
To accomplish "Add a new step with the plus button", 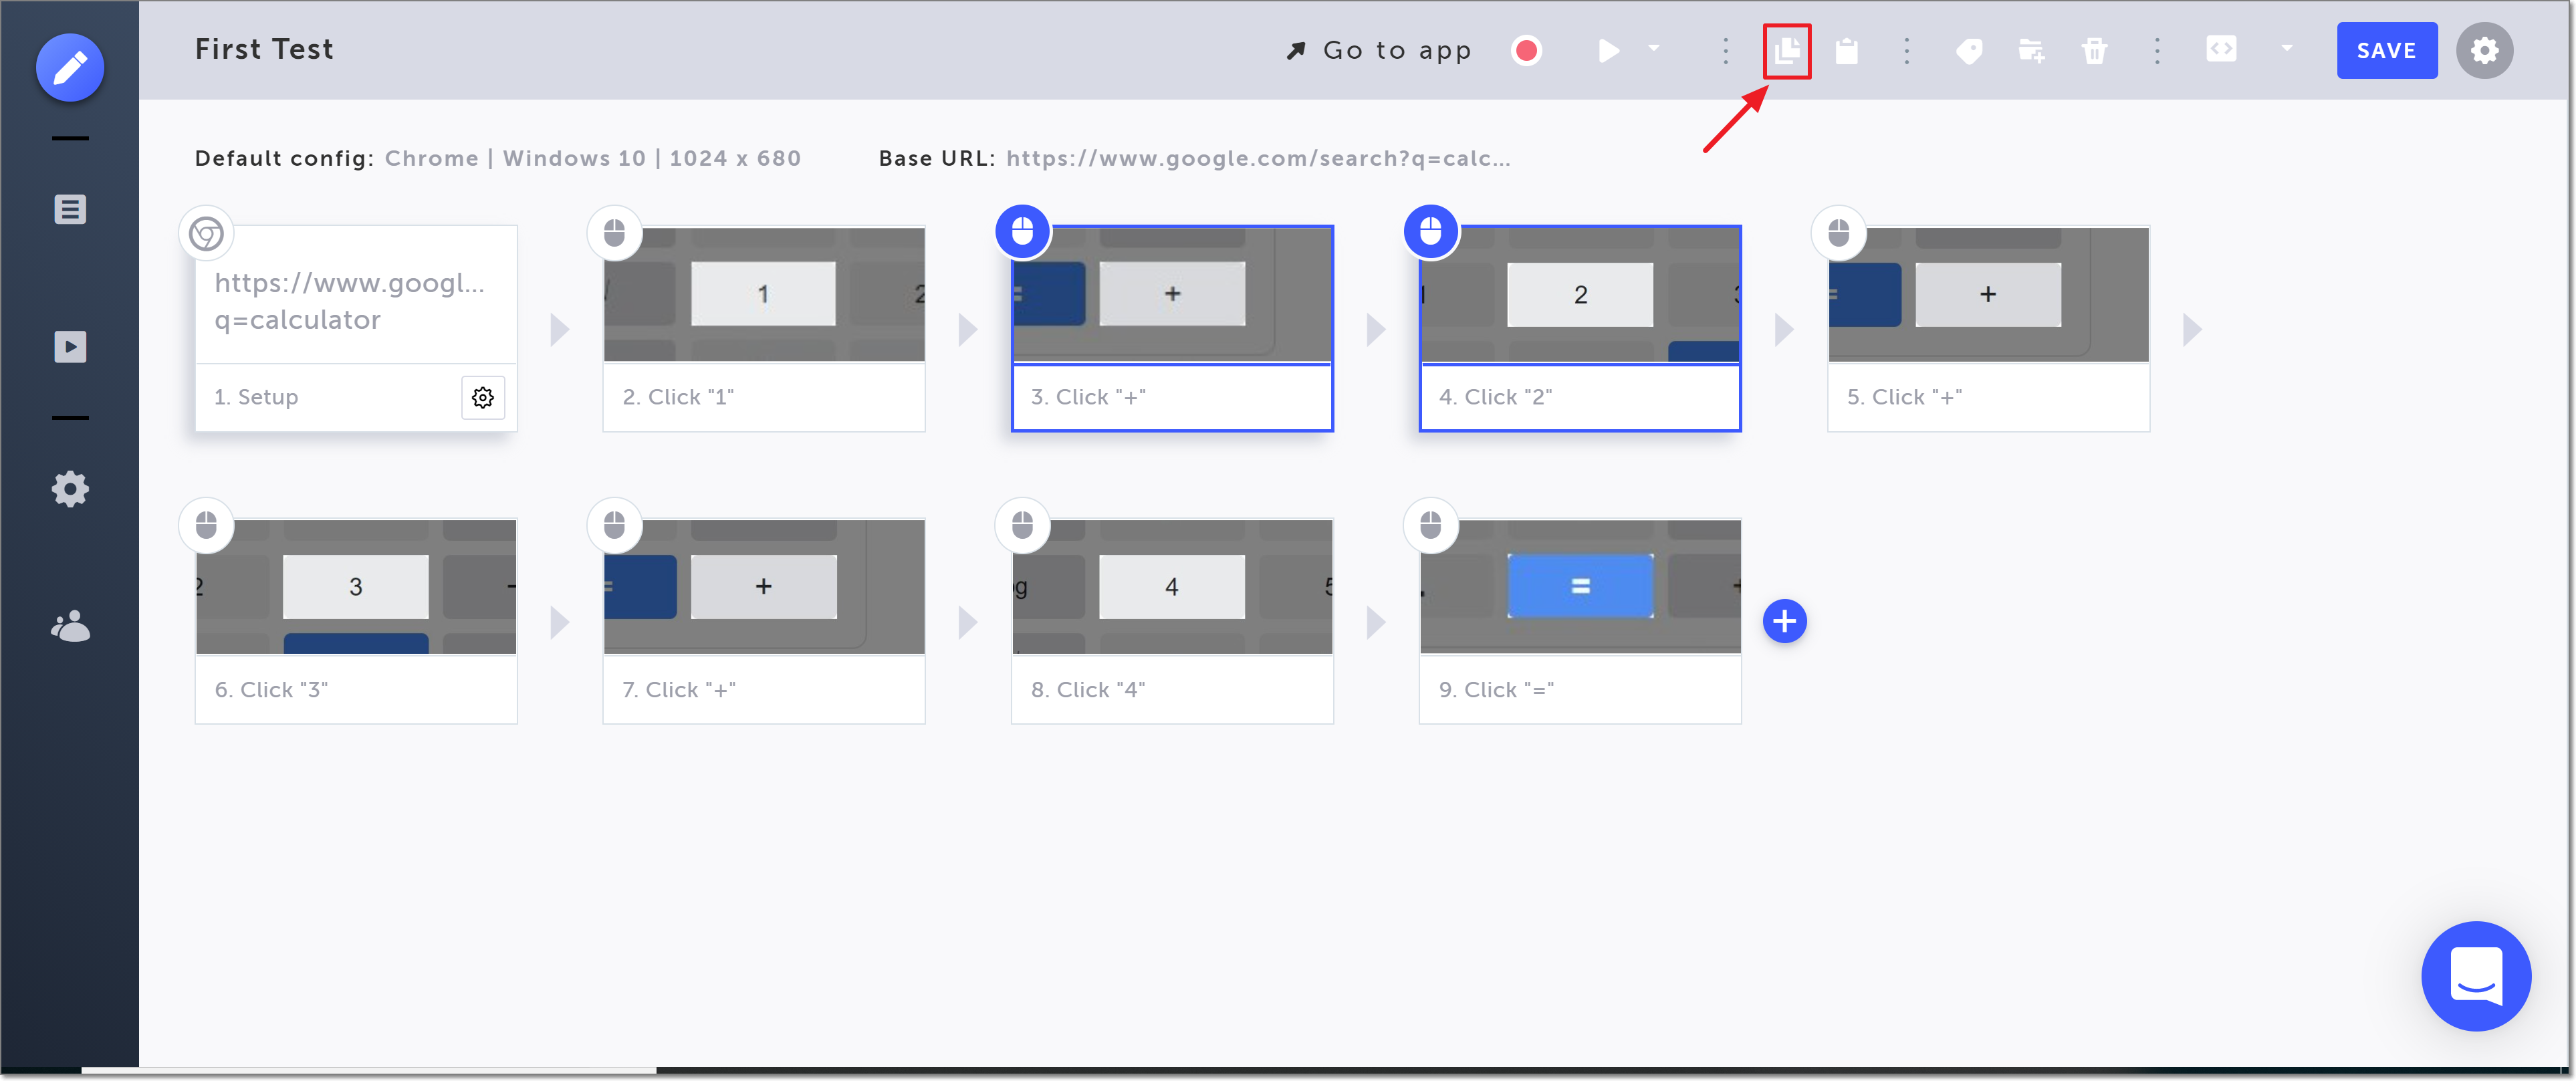I will coord(1784,622).
